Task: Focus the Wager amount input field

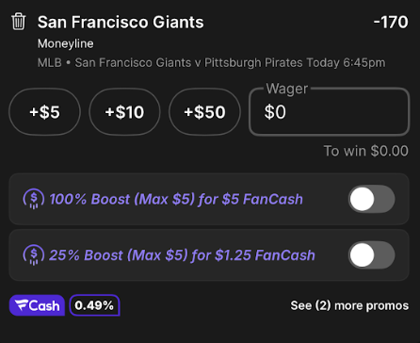Action: pos(330,112)
